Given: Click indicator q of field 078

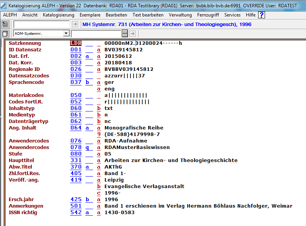Looking at the screenshot, I should point(87,147).
